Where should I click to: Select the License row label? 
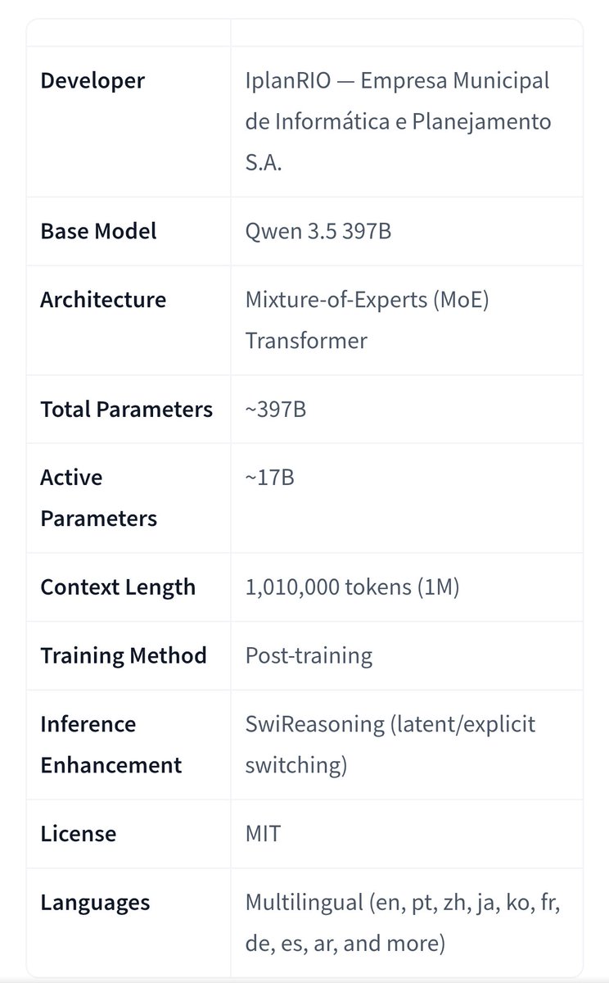(x=78, y=834)
